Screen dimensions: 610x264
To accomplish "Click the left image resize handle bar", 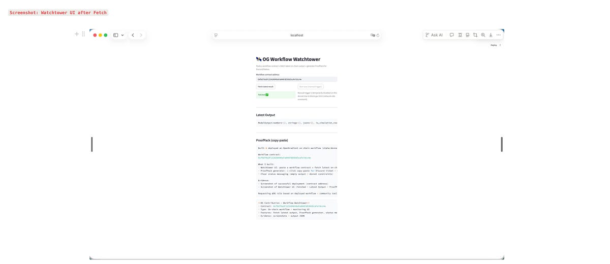I will (91, 144).
